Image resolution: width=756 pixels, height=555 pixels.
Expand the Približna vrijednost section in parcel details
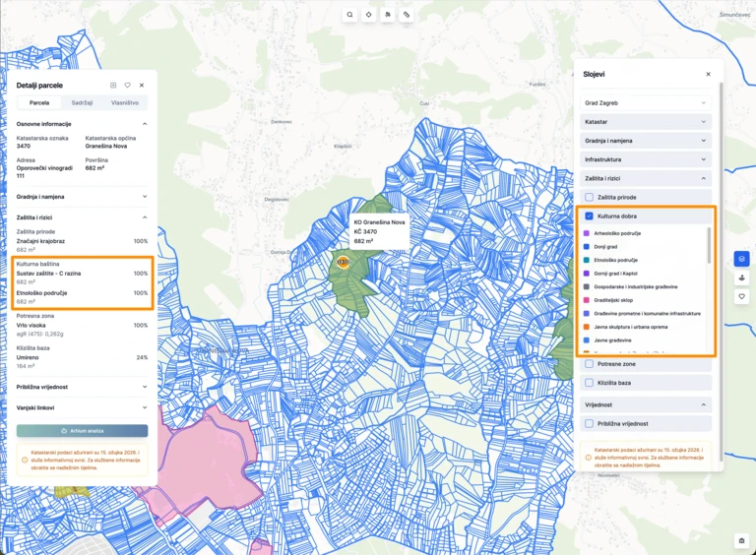pyautogui.click(x=82, y=387)
